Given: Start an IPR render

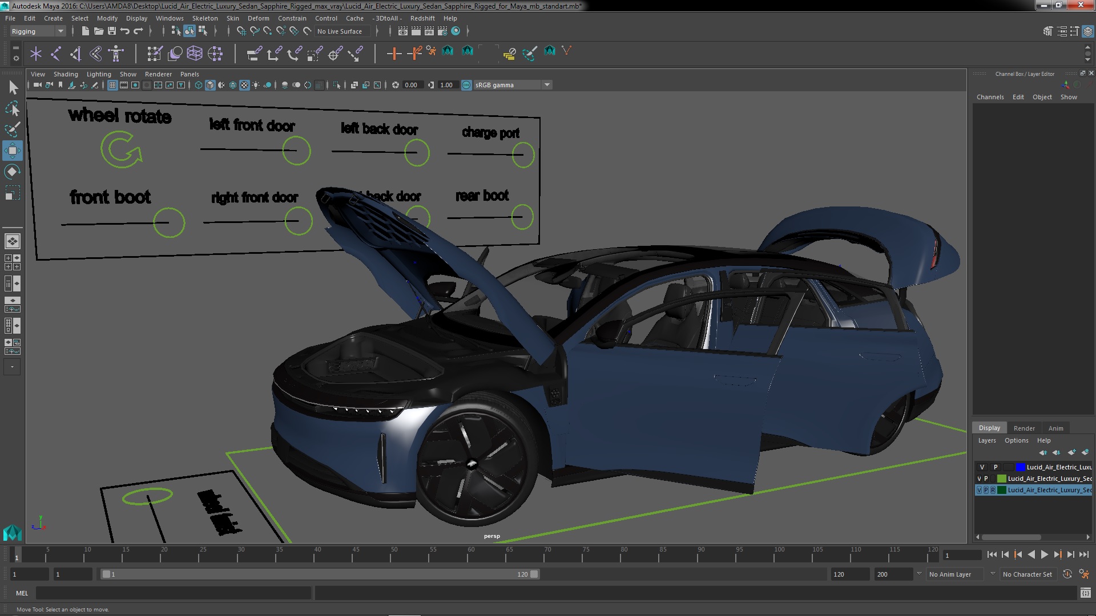Looking at the screenshot, I should (429, 31).
